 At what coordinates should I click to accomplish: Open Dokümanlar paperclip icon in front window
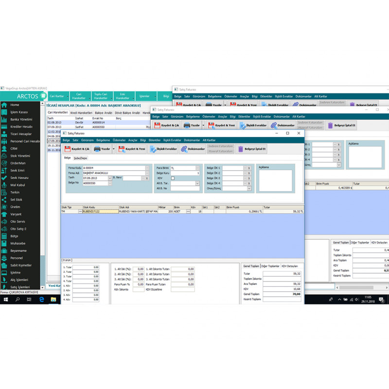pos(184,149)
